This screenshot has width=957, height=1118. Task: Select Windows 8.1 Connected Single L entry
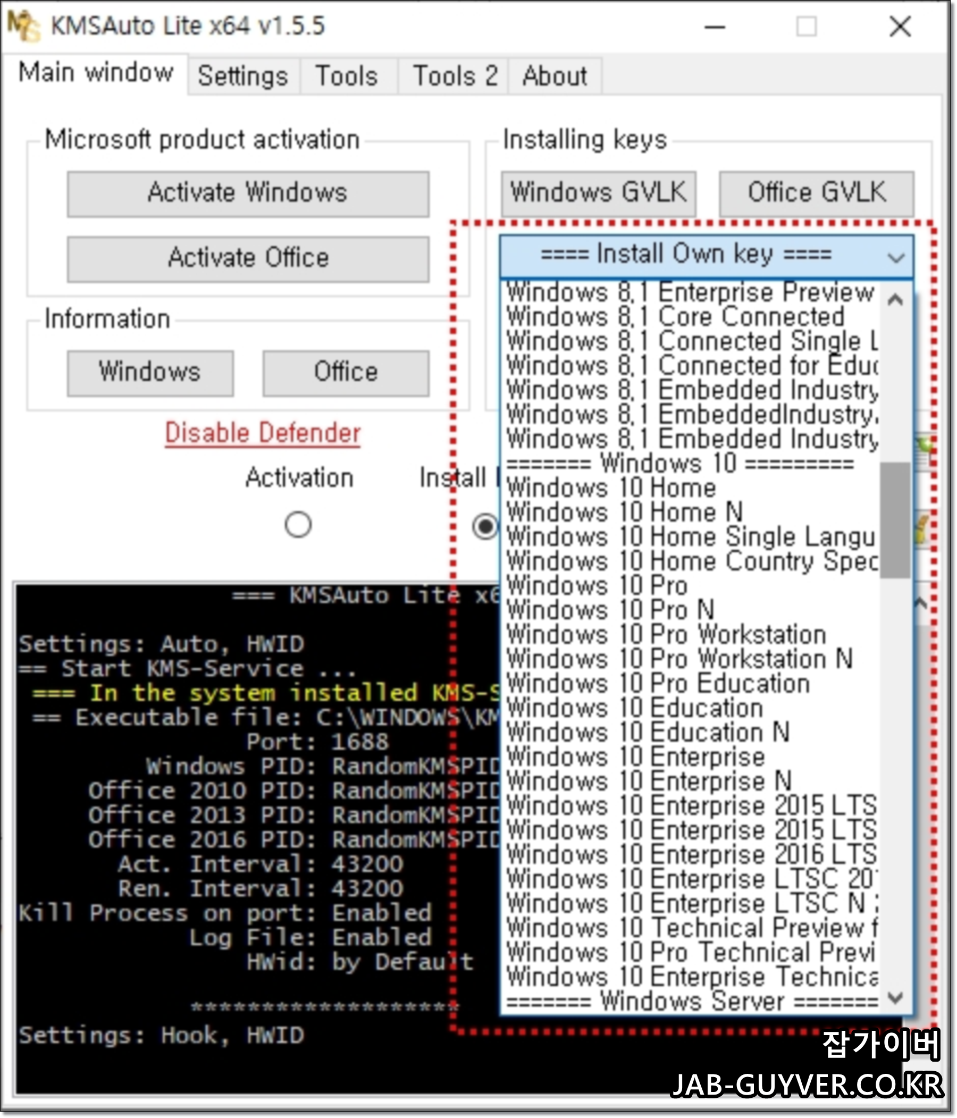(691, 341)
